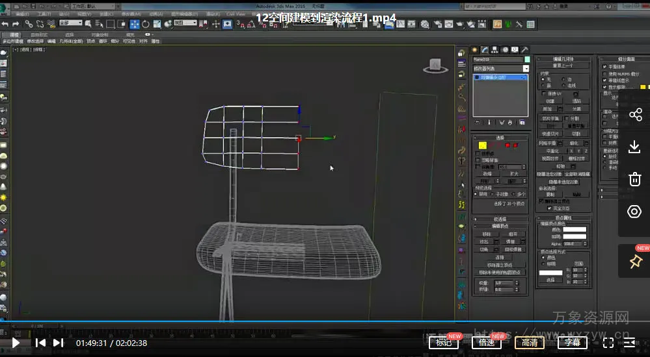This screenshot has width=650, height=357.
Task: Click the Undo arrow in 3ds Max toolbar
Action: [5, 24]
